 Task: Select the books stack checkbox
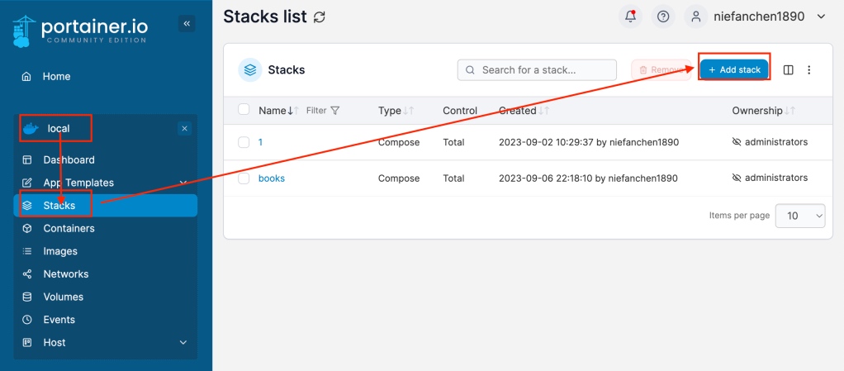pos(244,178)
